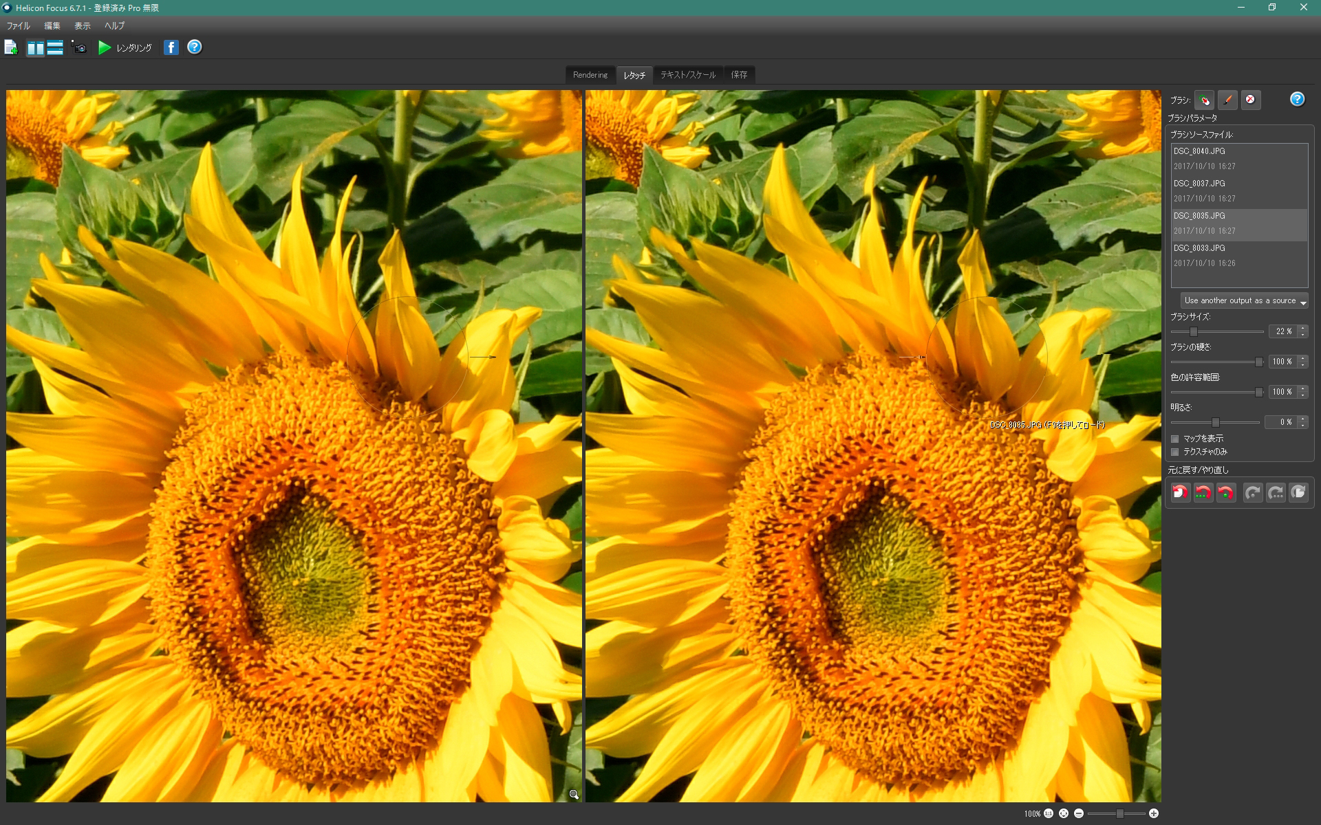The height and width of the screenshot is (825, 1321).
Task: Increase brush size with stepper up arrow
Action: click(x=1302, y=328)
